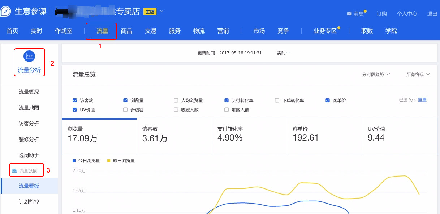The image size is (440, 214).
Task: Select the 流量分析 chart icon in sidebar
Action: pos(29,56)
